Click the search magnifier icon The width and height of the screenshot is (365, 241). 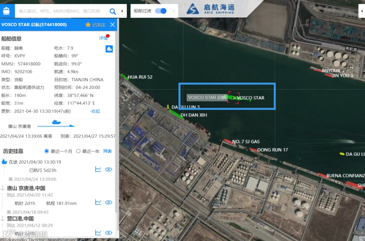pos(113,11)
